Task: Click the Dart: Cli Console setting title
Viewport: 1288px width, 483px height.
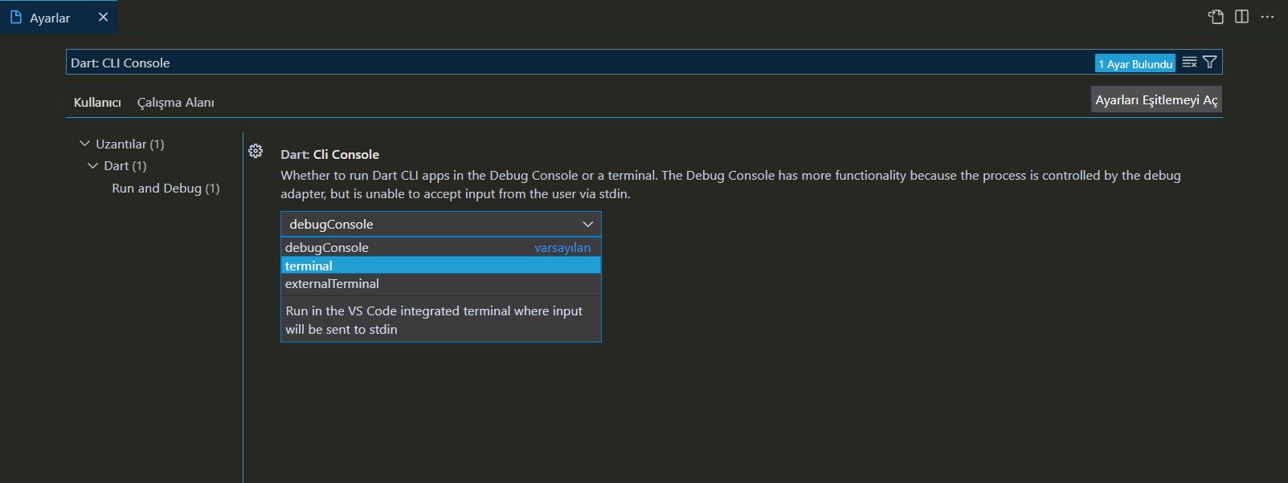Action: [x=329, y=154]
